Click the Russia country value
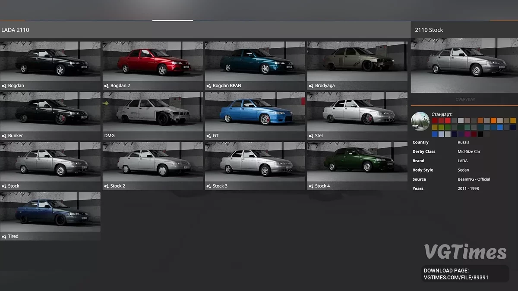The image size is (518, 291). 464,142
